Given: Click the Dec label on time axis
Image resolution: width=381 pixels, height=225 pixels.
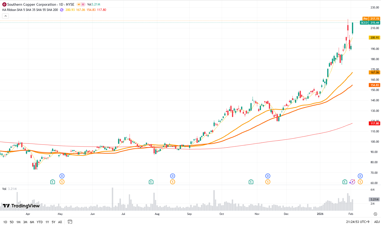Looking at the screenshot, I should point(286,214).
